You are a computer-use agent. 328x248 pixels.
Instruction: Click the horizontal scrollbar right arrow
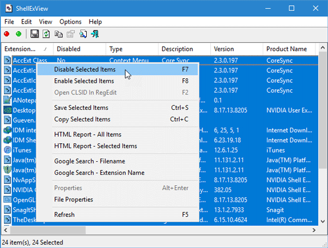tap(314, 230)
